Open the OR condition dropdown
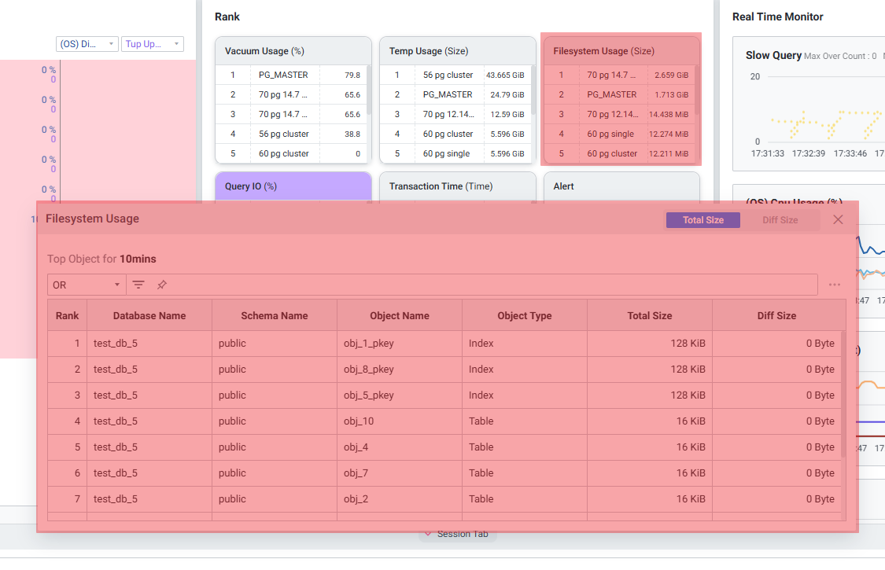Image resolution: width=885 pixels, height=570 pixels. (x=86, y=285)
